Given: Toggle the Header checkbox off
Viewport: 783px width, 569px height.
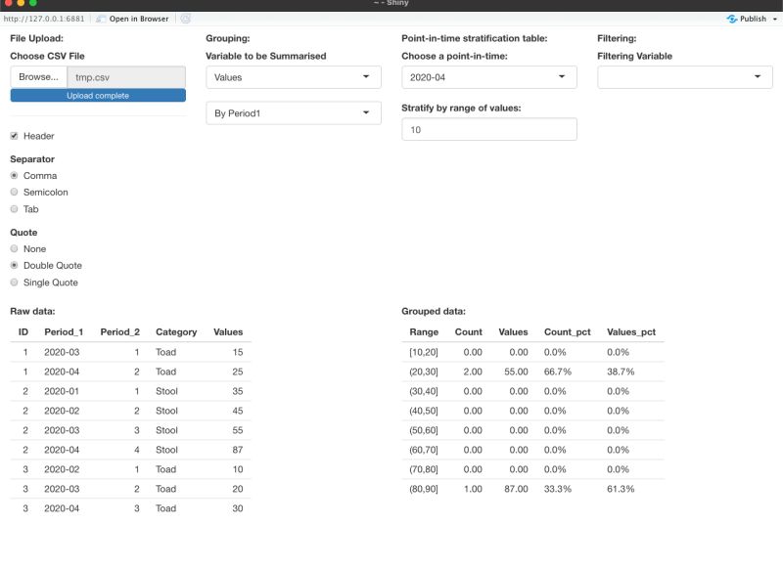Looking at the screenshot, I should click(14, 136).
